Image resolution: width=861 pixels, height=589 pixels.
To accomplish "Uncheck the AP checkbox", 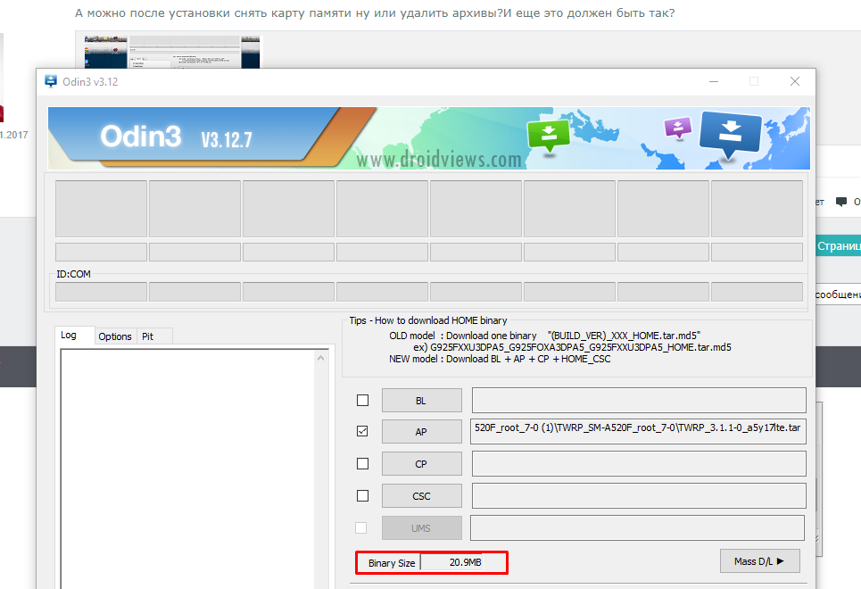I will coord(362,431).
